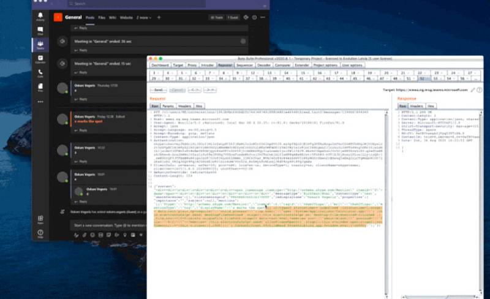Click 'Start a new conversation' compose box
The image size is (490, 299).
tap(108, 225)
